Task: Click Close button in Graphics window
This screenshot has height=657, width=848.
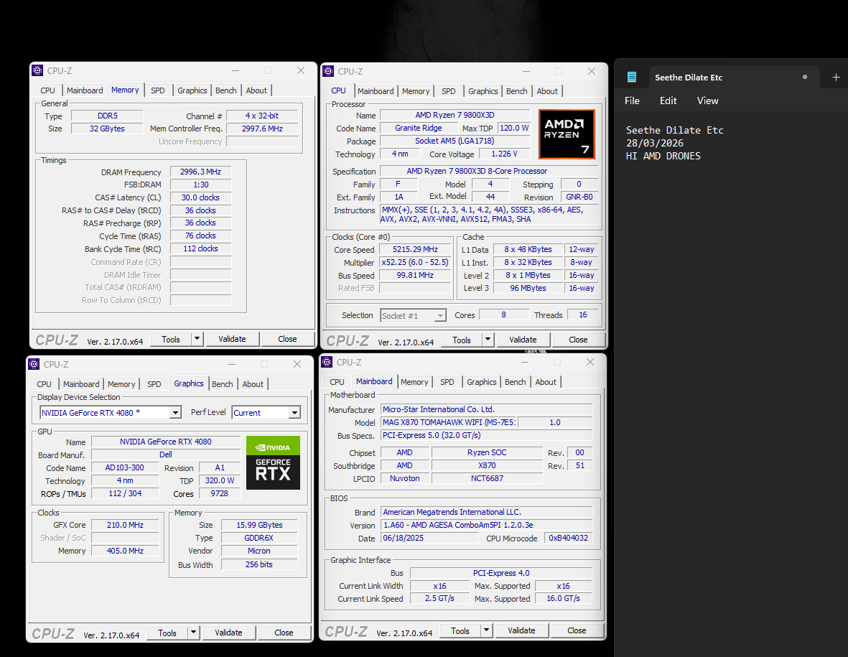Action: coord(284,633)
